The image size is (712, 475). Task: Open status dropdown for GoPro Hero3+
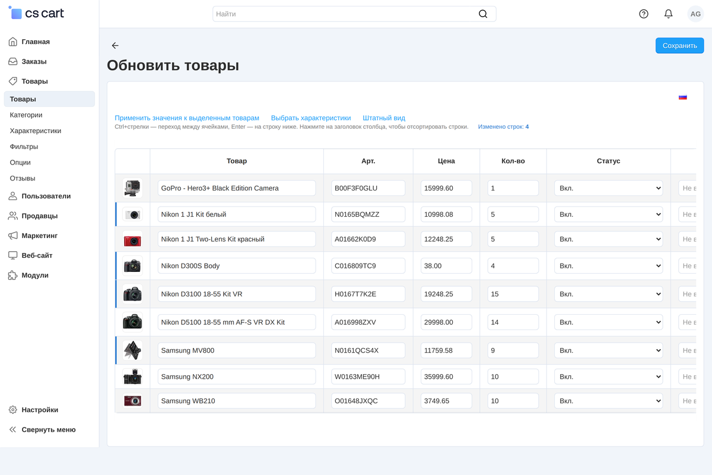click(x=608, y=188)
